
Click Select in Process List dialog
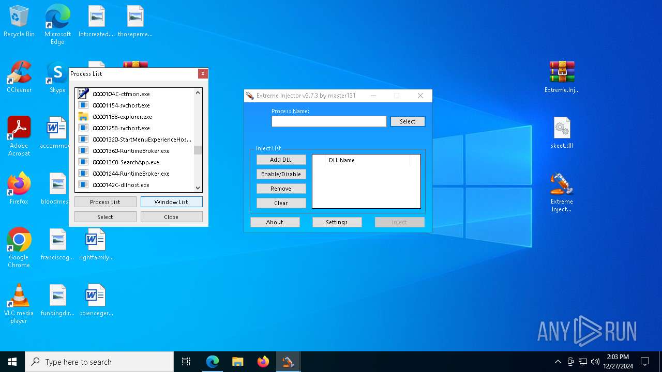coord(106,217)
